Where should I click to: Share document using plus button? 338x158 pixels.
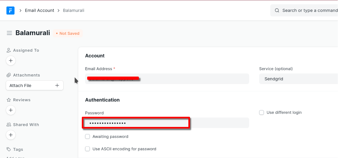[11, 135]
